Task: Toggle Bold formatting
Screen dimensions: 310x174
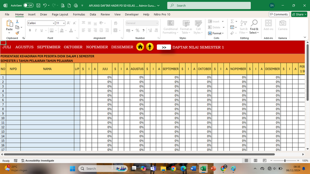Action: pyautogui.click(x=30, y=31)
